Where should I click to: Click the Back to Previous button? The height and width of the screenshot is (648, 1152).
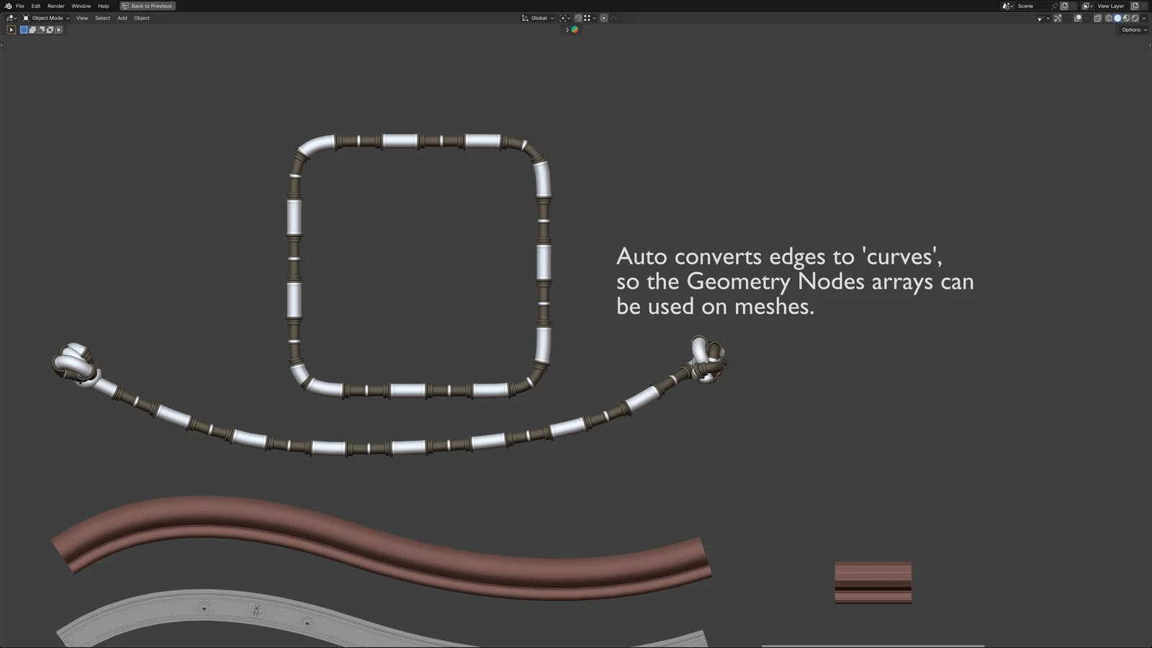148,6
